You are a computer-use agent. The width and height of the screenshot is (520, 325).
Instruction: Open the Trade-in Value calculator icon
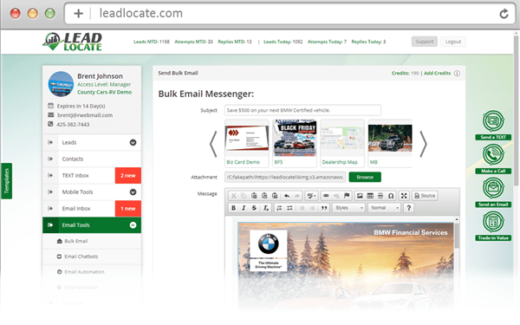493,222
